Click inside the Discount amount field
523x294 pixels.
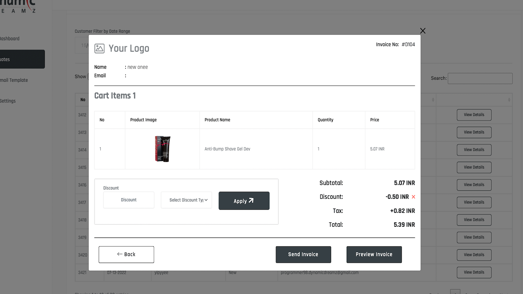(128, 200)
